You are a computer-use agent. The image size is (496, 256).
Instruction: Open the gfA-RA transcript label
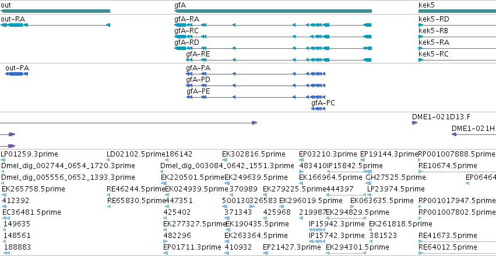[187, 19]
